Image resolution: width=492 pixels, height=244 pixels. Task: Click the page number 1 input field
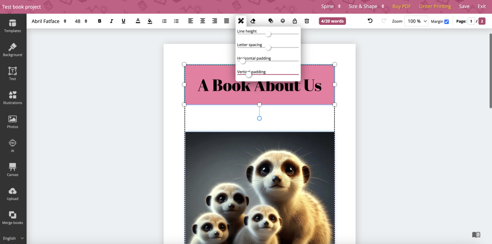coord(471,21)
